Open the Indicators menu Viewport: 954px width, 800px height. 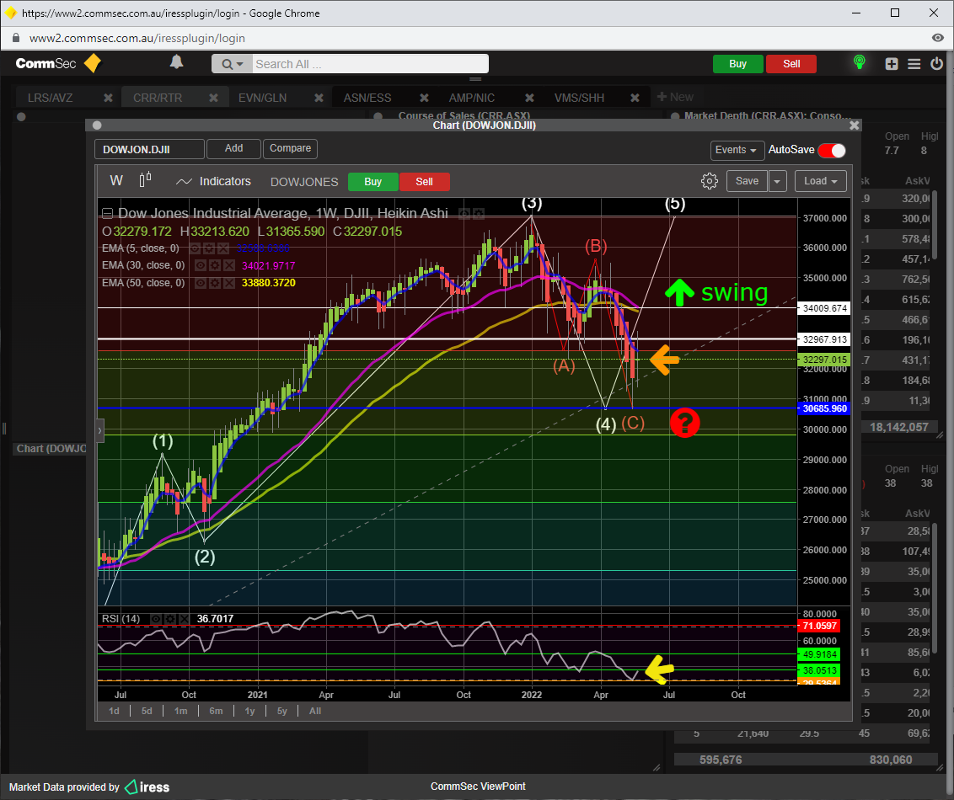213,181
